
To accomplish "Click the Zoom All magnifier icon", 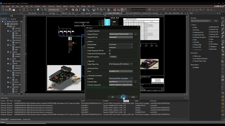I will pos(84,10).
